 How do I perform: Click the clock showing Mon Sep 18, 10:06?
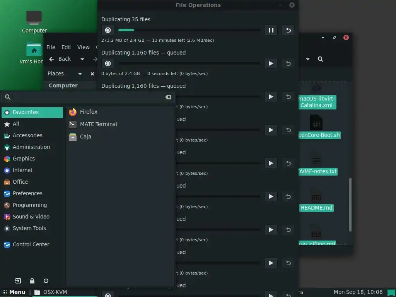coord(358,292)
